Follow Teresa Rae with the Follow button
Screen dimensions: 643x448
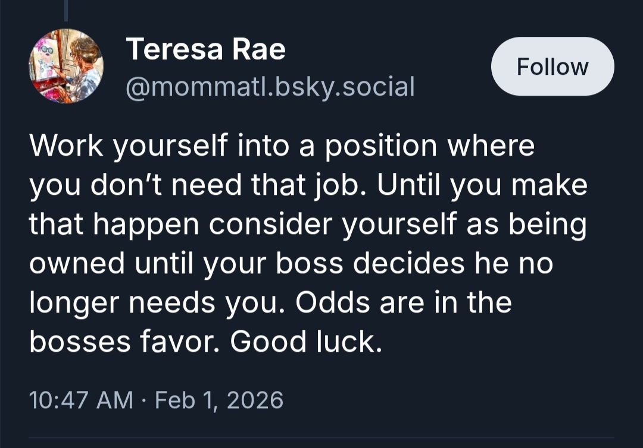pyautogui.click(x=552, y=67)
